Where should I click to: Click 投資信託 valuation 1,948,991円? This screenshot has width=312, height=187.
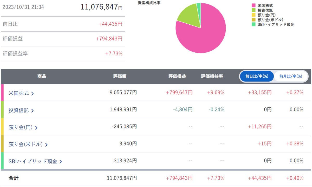[123, 109]
